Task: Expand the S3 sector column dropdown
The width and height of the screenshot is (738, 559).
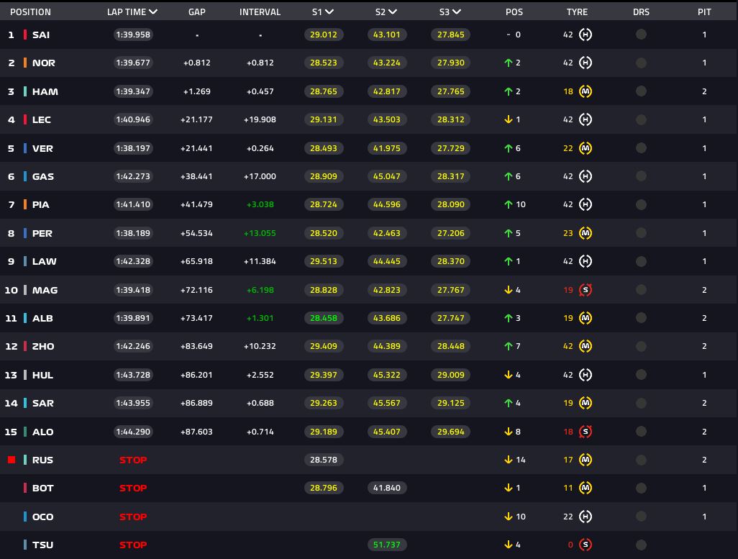Action: coord(457,12)
